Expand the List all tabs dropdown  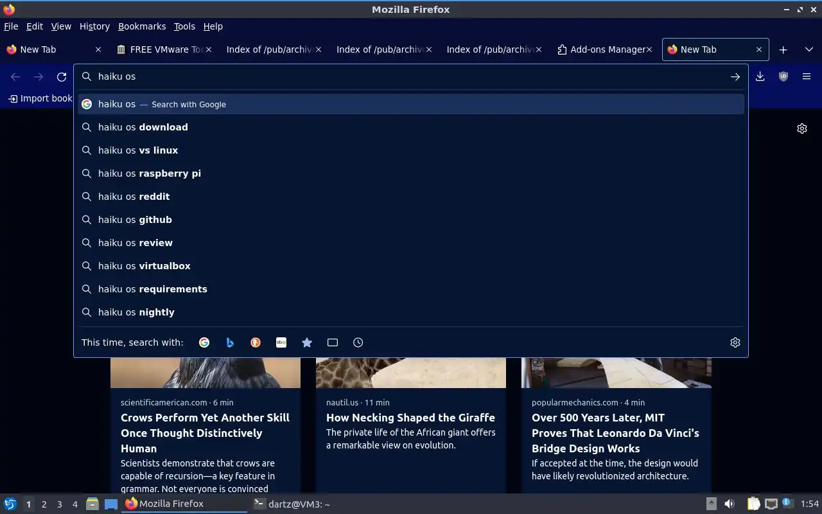tap(809, 49)
